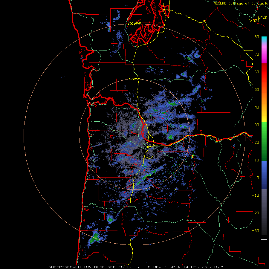Click the [dBZ] units label

pos(254,21)
